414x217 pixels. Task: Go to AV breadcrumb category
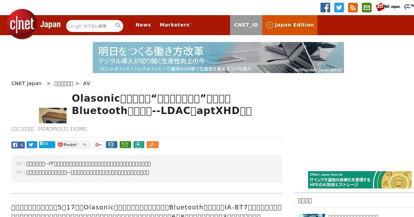[x=87, y=83]
